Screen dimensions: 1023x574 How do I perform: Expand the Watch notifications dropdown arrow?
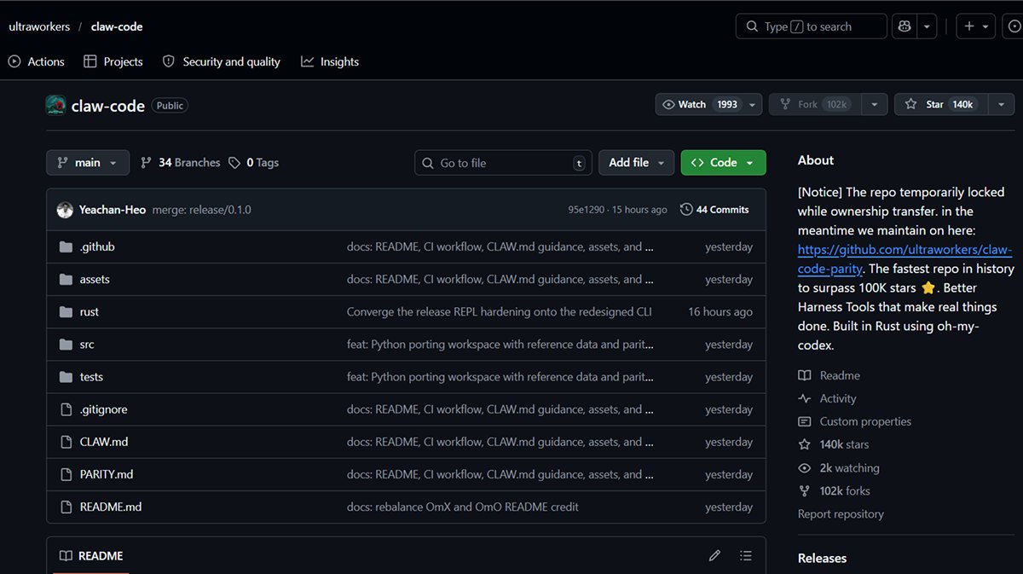pos(752,104)
